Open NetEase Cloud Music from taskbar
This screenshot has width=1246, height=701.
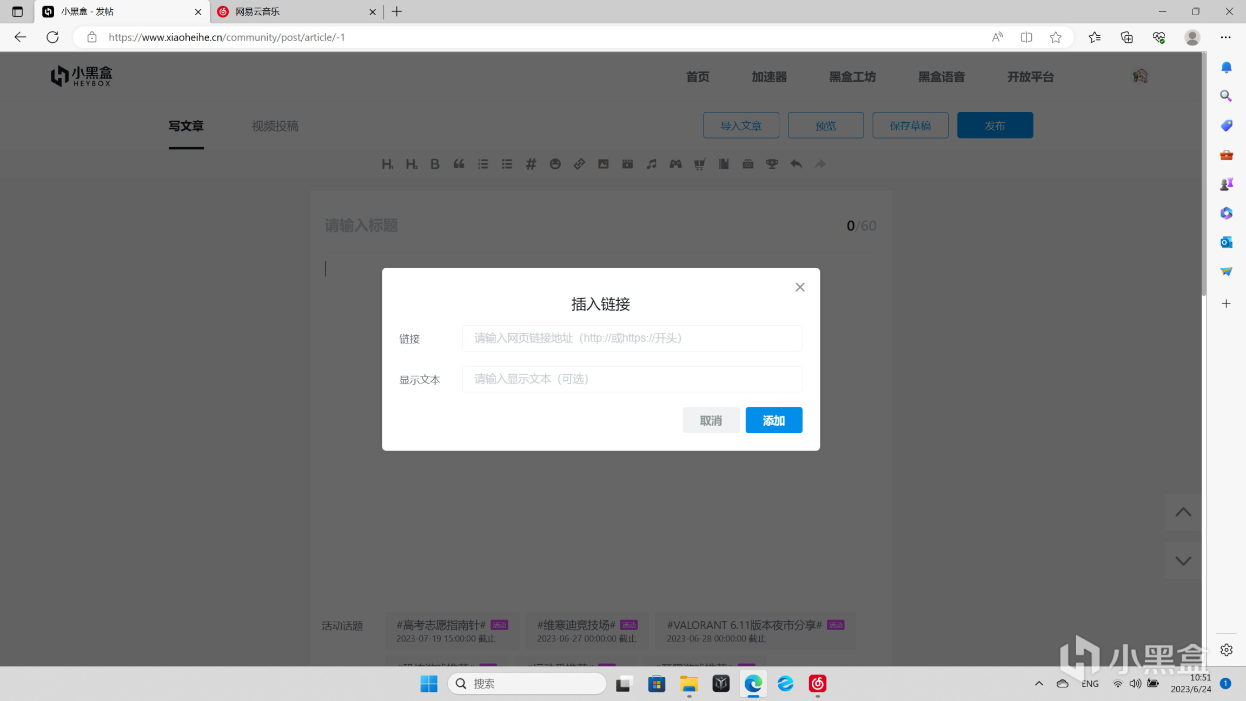point(817,684)
